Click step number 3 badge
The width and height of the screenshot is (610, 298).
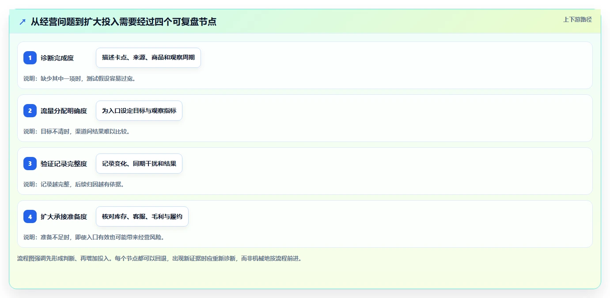(30, 164)
